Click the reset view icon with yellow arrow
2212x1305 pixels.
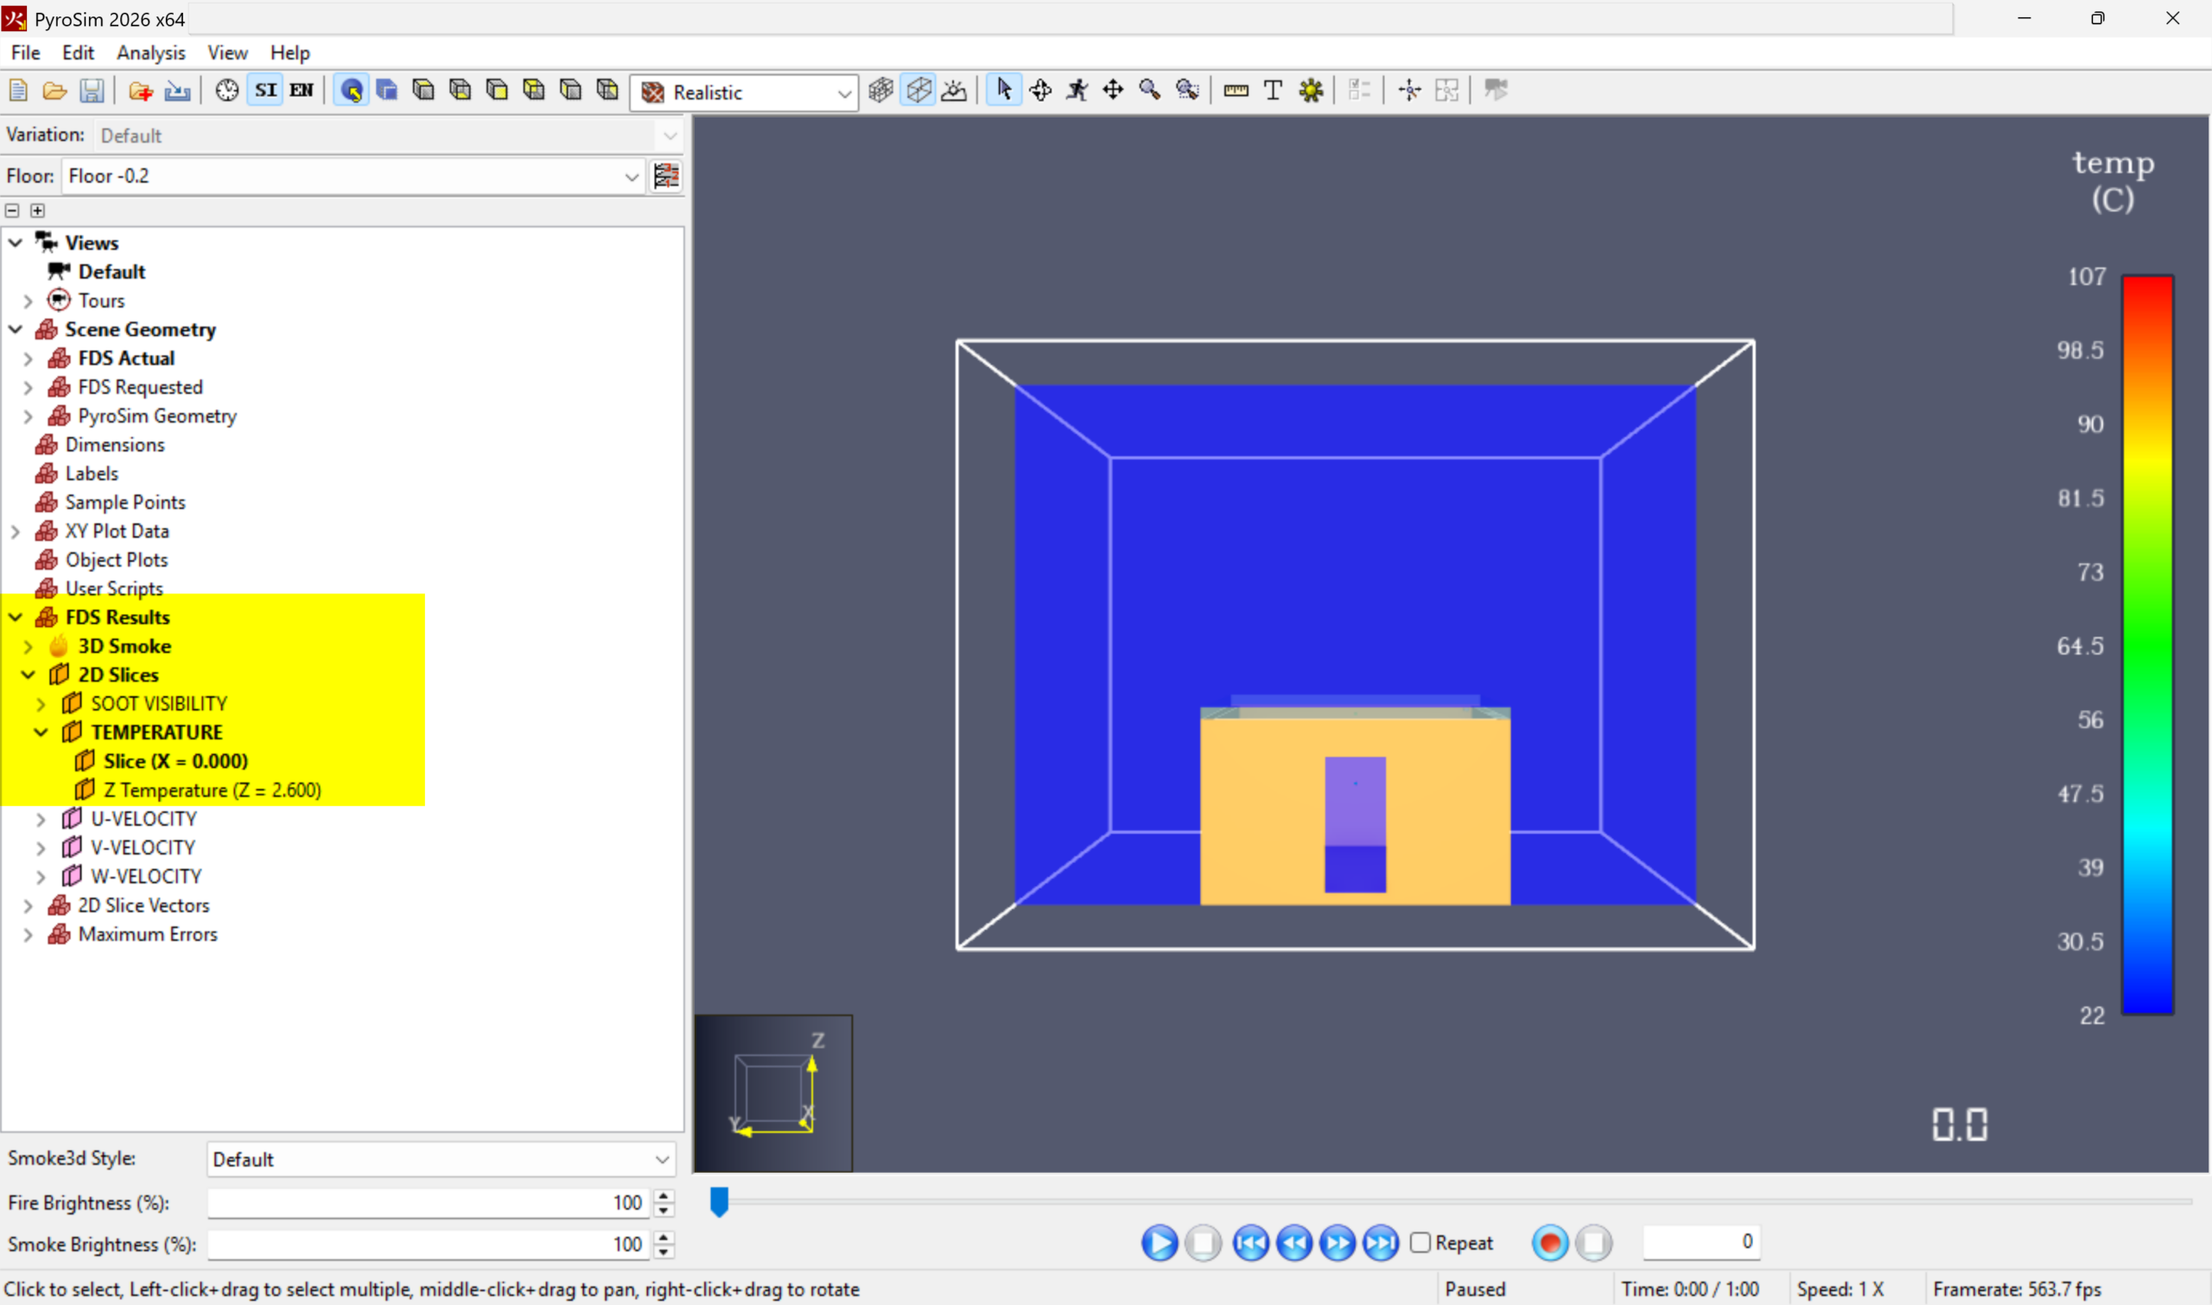351,91
